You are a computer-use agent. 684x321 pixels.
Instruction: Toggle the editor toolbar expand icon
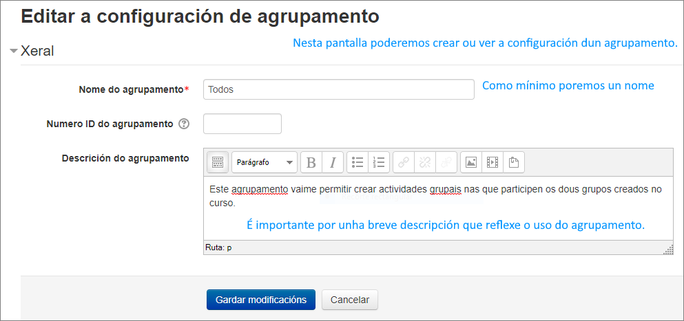(x=217, y=162)
